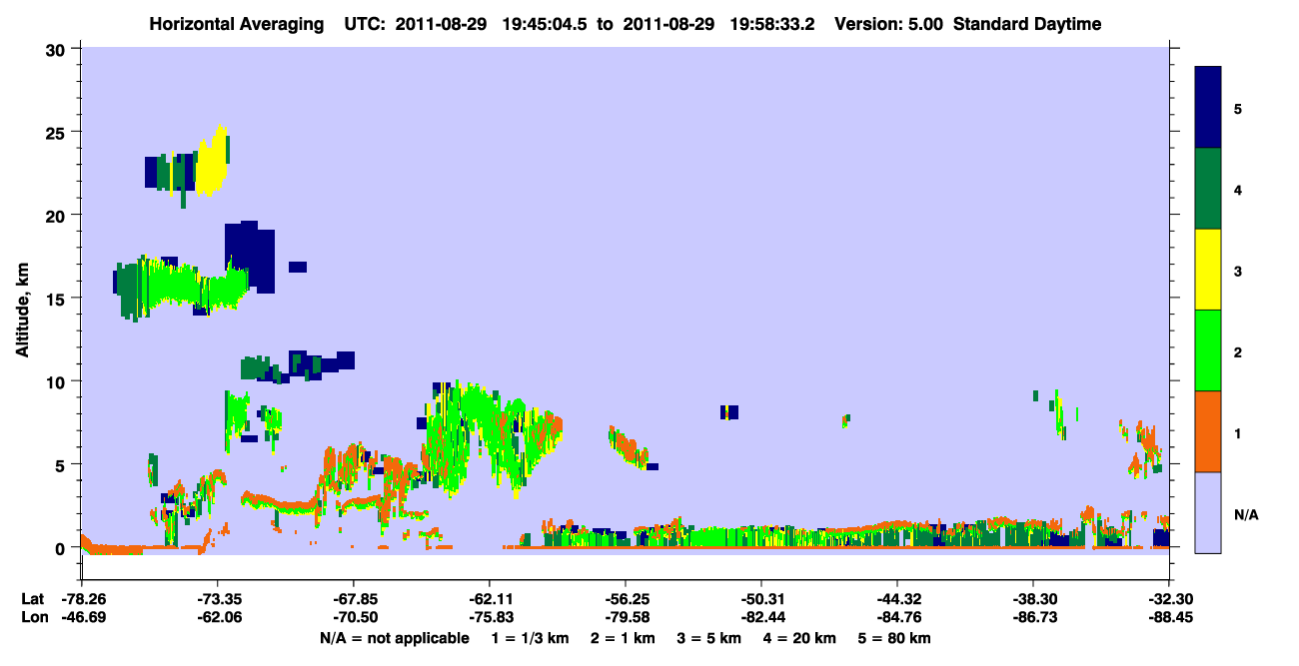The image size is (1299, 666).
Task: Click latitude value '-50.31'
Action: (x=761, y=599)
